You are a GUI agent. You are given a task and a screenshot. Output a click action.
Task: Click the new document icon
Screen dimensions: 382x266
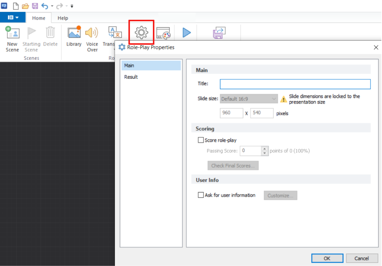[x=16, y=6]
